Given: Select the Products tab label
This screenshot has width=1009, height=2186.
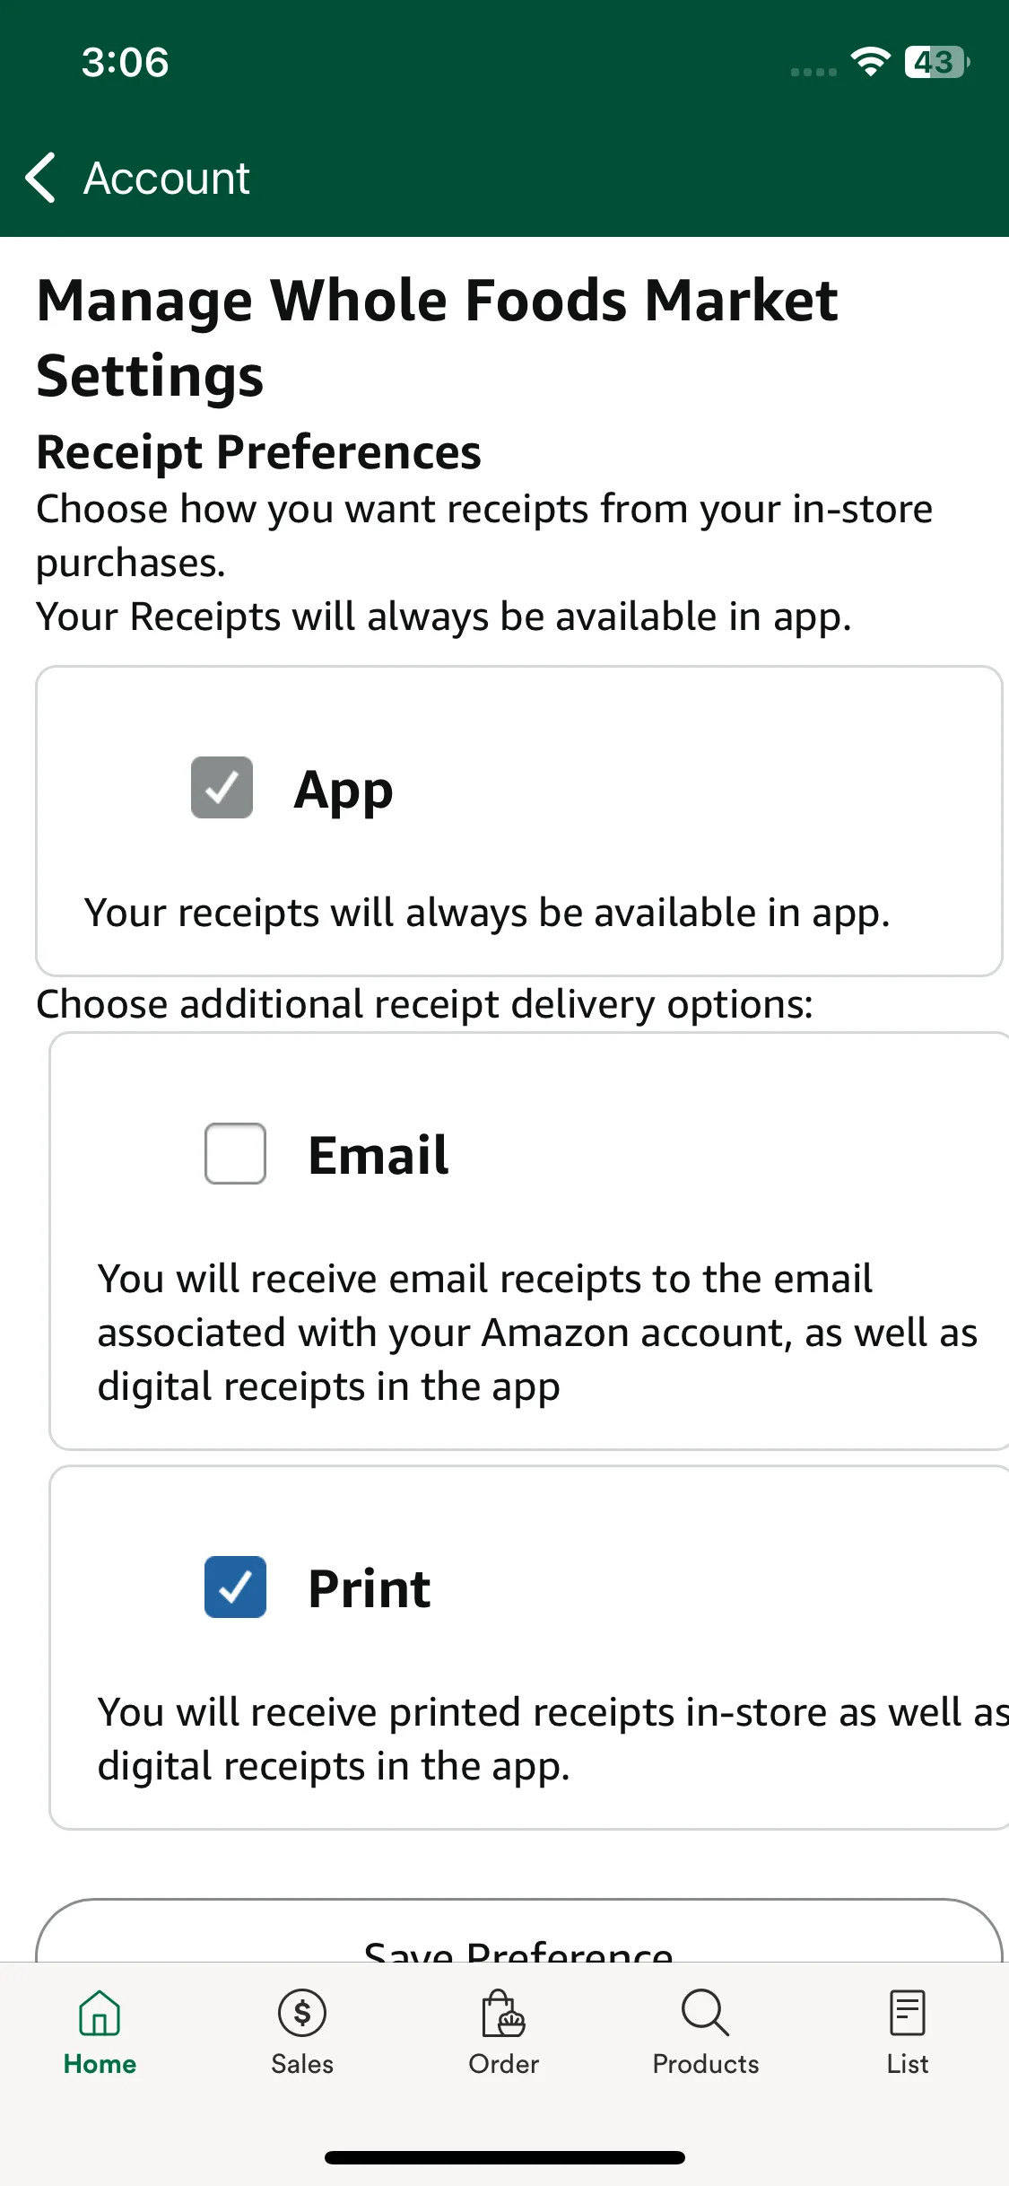Looking at the screenshot, I should point(705,2064).
